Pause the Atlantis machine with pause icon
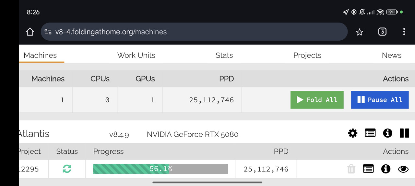 tap(404, 133)
